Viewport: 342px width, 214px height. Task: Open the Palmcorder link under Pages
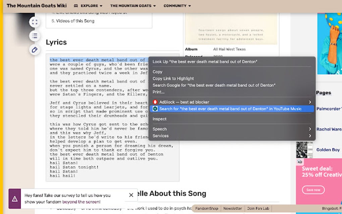[328, 110]
